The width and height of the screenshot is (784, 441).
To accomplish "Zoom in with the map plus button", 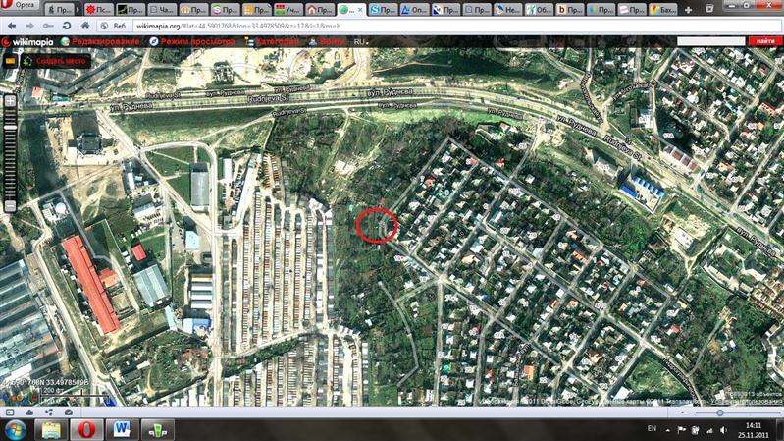I will tap(10, 100).
